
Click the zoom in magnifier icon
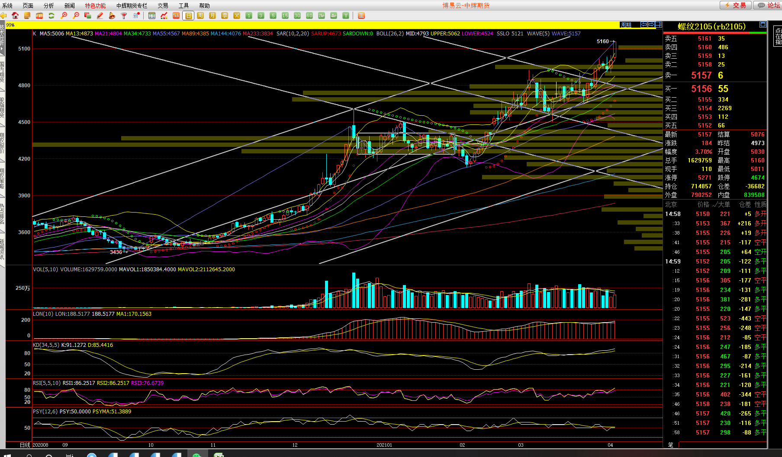pyautogui.click(x=64, y=16)
